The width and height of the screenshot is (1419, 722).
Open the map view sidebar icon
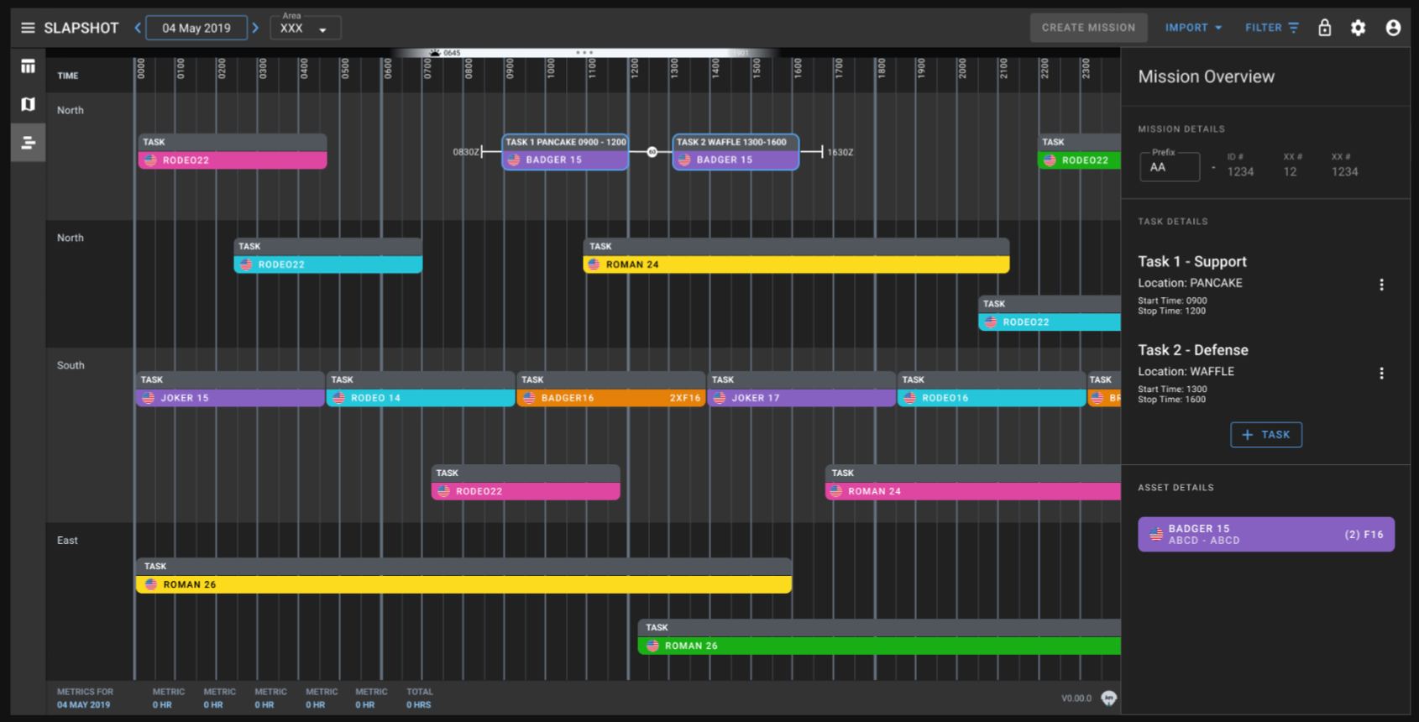[x=28, y=104]
